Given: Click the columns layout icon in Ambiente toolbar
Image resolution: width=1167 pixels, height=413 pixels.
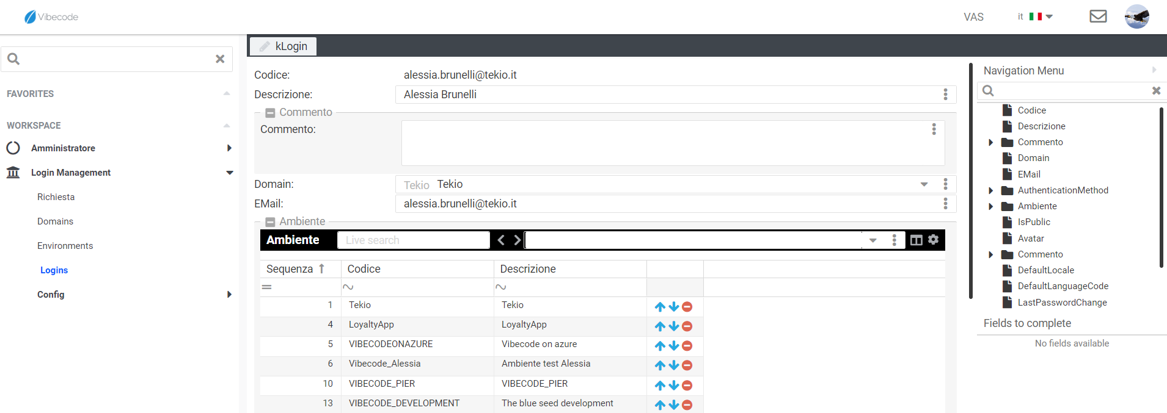Looking at the screenshot, I should tap(916, 240).
